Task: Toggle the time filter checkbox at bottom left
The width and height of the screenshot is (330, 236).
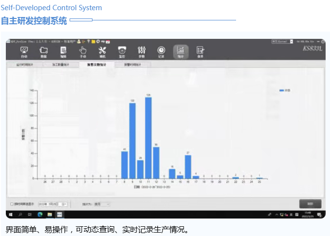Action: point(12,204)
